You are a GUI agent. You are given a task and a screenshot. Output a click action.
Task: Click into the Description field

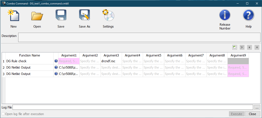pyautogui.click(x=139, y=37)
